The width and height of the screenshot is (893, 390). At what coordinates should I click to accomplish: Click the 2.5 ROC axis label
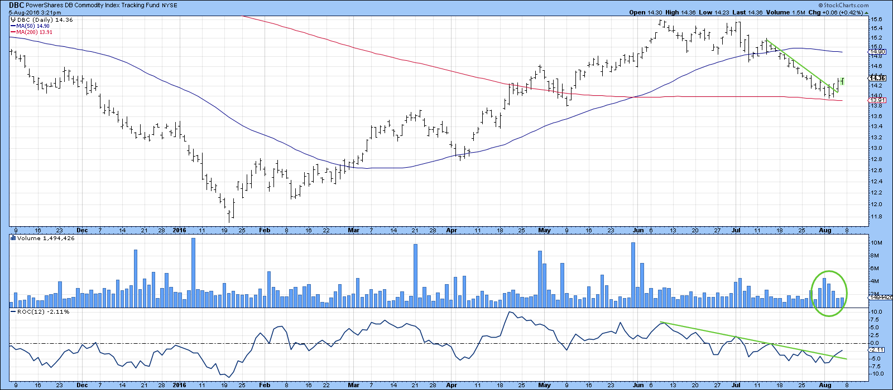(x=875, y=335)
